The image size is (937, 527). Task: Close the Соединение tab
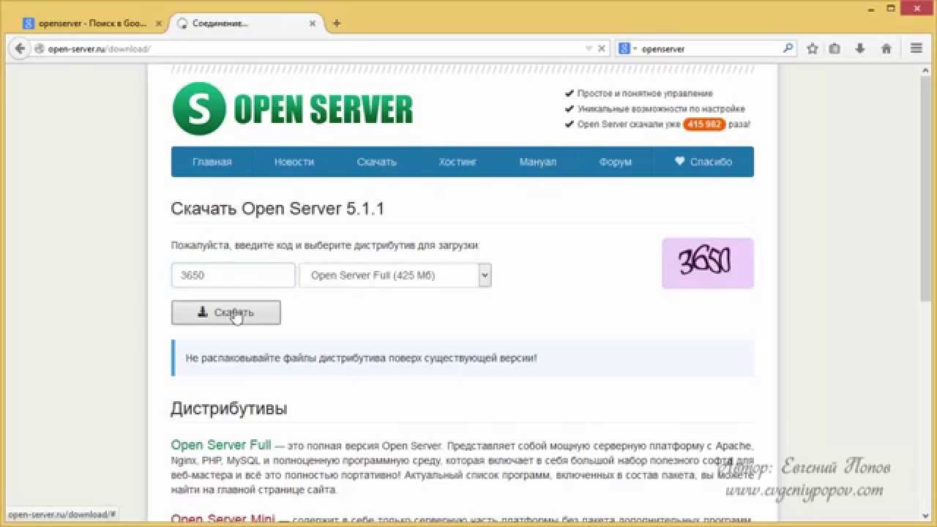click(313, 23)
